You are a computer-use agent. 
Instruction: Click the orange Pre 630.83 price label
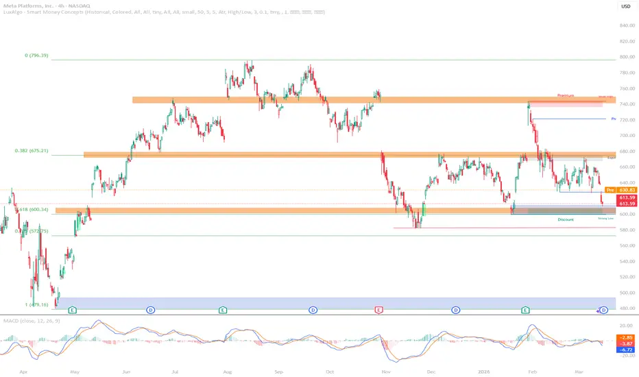pyautogui.click(x=621, y=190)
